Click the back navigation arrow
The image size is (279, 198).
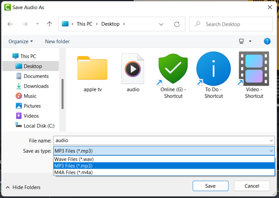point(10,24)
